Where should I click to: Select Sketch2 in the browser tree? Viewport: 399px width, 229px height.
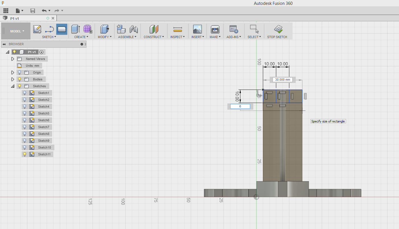pos(44,100)
